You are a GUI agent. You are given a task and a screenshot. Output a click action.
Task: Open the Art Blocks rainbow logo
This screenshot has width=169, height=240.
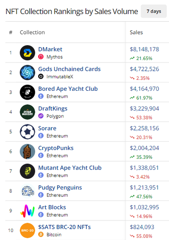[28, 211]
